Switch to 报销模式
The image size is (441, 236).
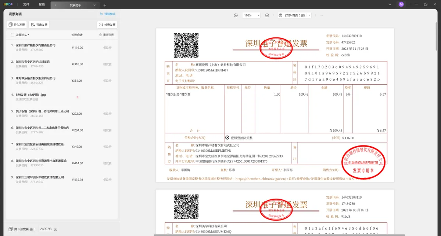click(107, 14)
